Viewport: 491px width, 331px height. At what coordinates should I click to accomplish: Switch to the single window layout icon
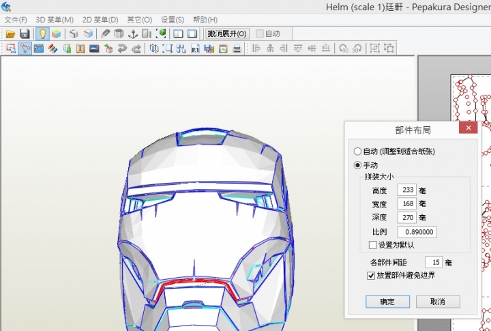(192, 34)
